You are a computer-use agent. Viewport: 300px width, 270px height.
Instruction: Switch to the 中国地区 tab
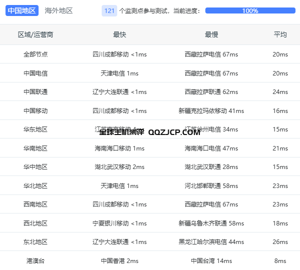pos(22,10)
